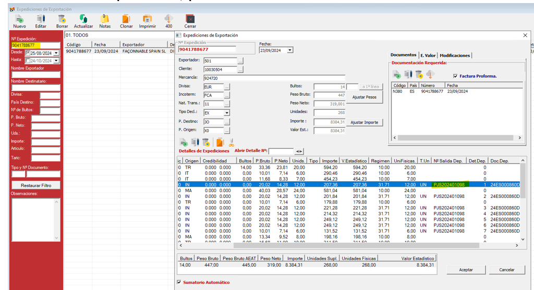Image resolution: width=534 pixels, height=290 pixels.
Task: Click the Editar toolbar icon
Action: [41, 19]
